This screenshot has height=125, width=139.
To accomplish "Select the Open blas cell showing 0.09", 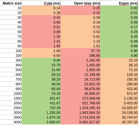I will pyautogui.click(x=81, y=18).
